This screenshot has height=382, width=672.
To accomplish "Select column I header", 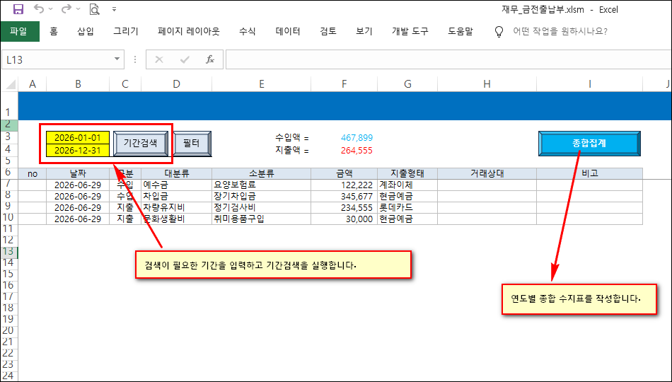I will click(x=590, y=84).
